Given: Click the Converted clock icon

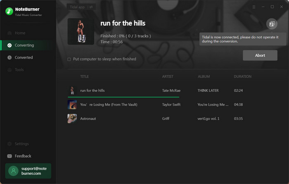Looking at the screenshot, I should (9, 57).
